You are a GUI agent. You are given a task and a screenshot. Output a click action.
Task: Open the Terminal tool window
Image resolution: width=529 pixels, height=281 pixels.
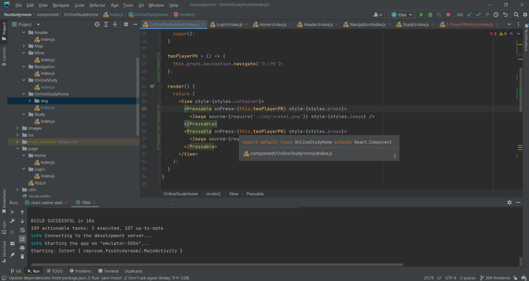(x=108, y=271)
